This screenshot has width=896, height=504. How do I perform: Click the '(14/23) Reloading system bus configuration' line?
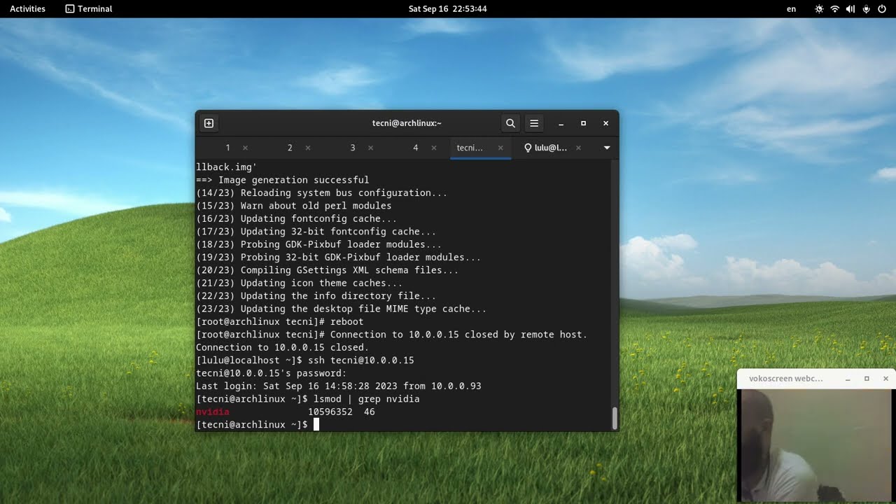[x=322, y=192]
